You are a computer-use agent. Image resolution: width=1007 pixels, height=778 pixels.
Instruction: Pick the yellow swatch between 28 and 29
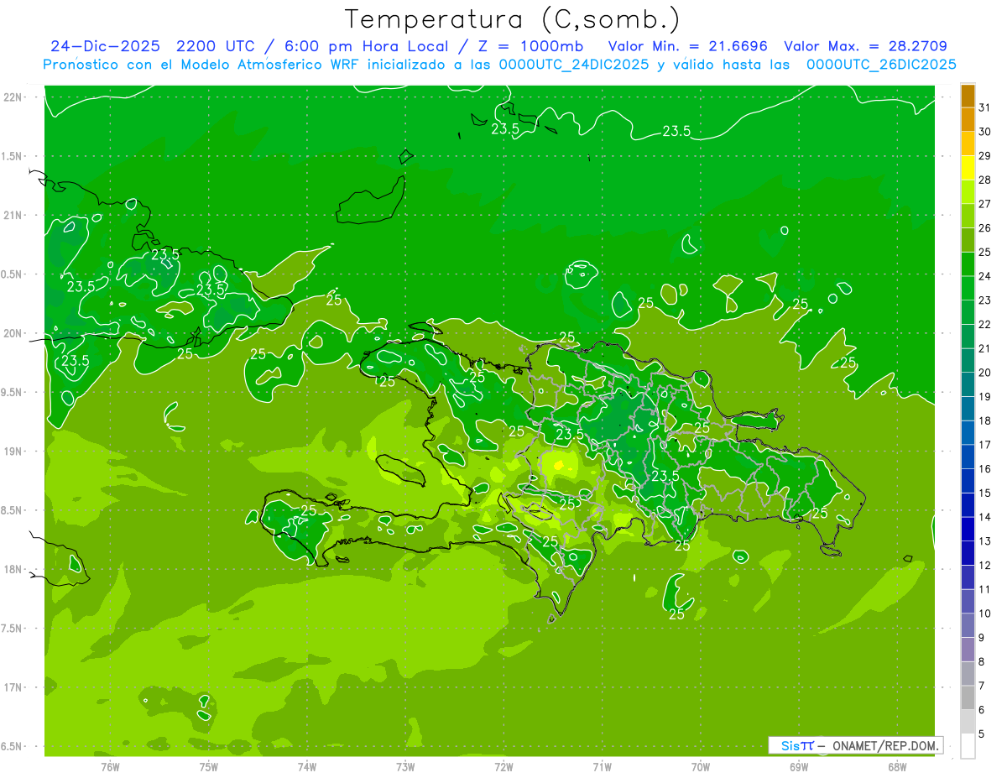(x=968, y=168)
